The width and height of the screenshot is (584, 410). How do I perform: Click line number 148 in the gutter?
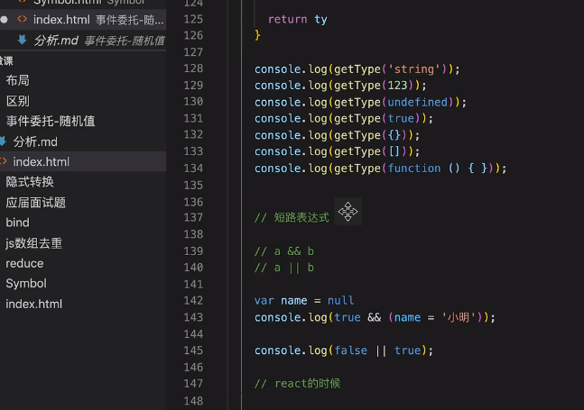(193, 401)
